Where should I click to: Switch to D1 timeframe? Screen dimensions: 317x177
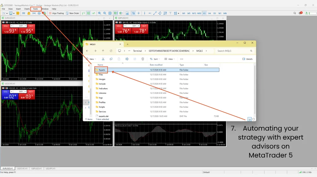(x=215, y=13)
